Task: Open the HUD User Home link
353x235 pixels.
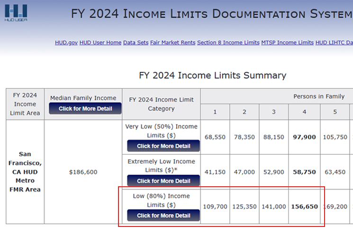Action: (x=100, y=43)
